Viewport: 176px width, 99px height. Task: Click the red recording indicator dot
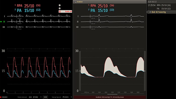pos(1,97)
